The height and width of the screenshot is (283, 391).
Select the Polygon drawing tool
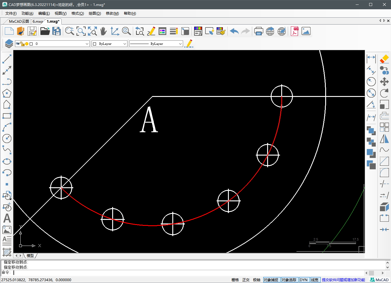tap(7, 93)
